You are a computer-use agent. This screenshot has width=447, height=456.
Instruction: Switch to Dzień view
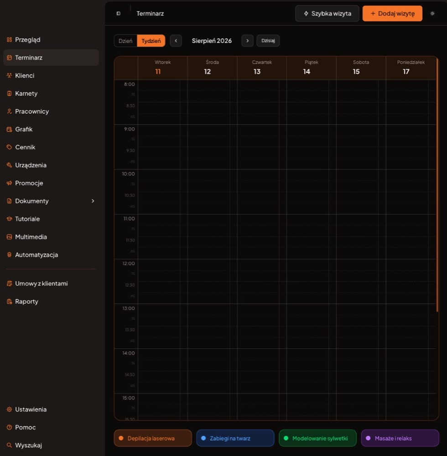125,41
